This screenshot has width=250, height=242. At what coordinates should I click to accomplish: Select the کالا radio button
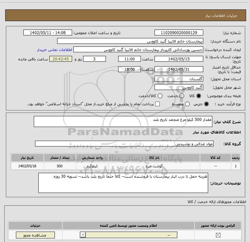tap(199, 96)
